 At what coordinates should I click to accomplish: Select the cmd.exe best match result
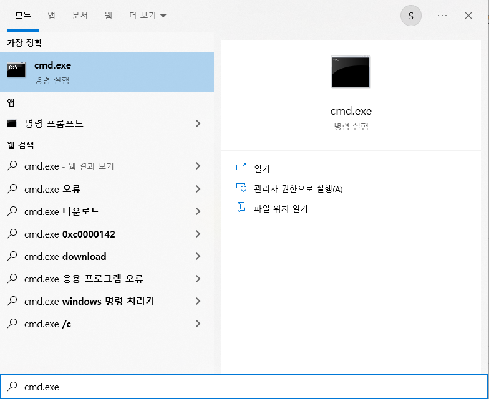click(107, 72)
